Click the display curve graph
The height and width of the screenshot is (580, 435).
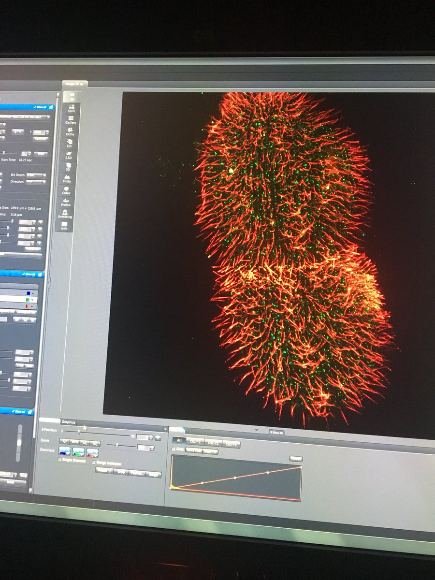[x=236, y=478]
